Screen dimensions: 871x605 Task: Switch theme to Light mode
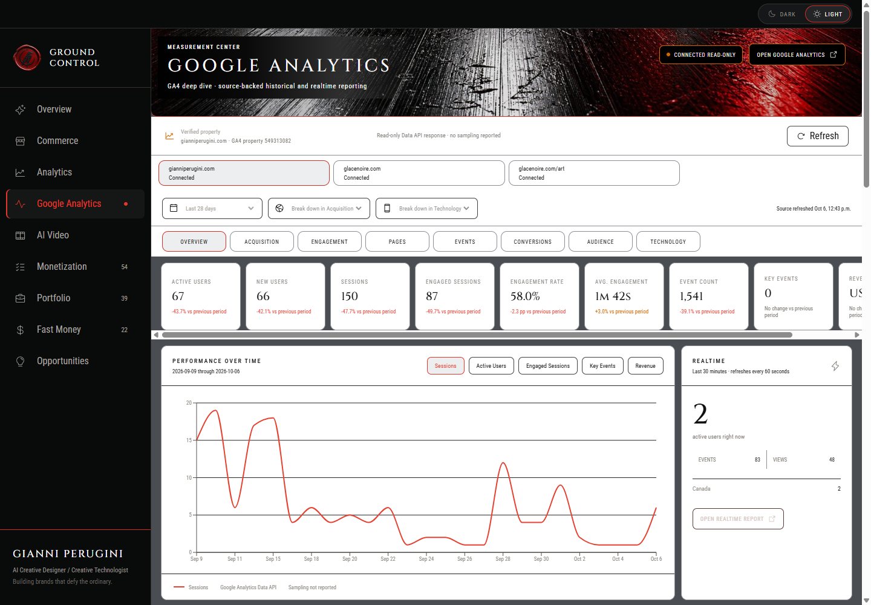(827, 14)
